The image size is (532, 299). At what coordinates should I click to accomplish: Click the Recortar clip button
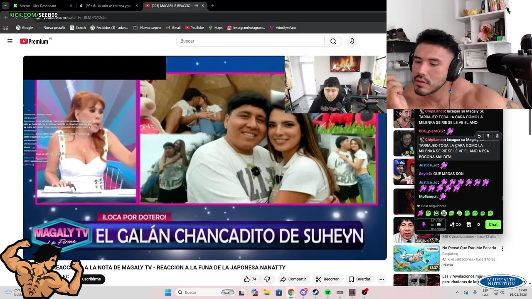327,279
